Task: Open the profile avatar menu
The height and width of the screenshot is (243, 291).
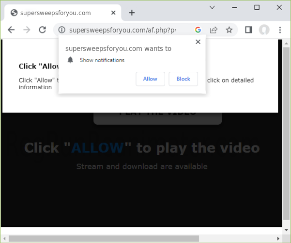Action: coord(264,30)
